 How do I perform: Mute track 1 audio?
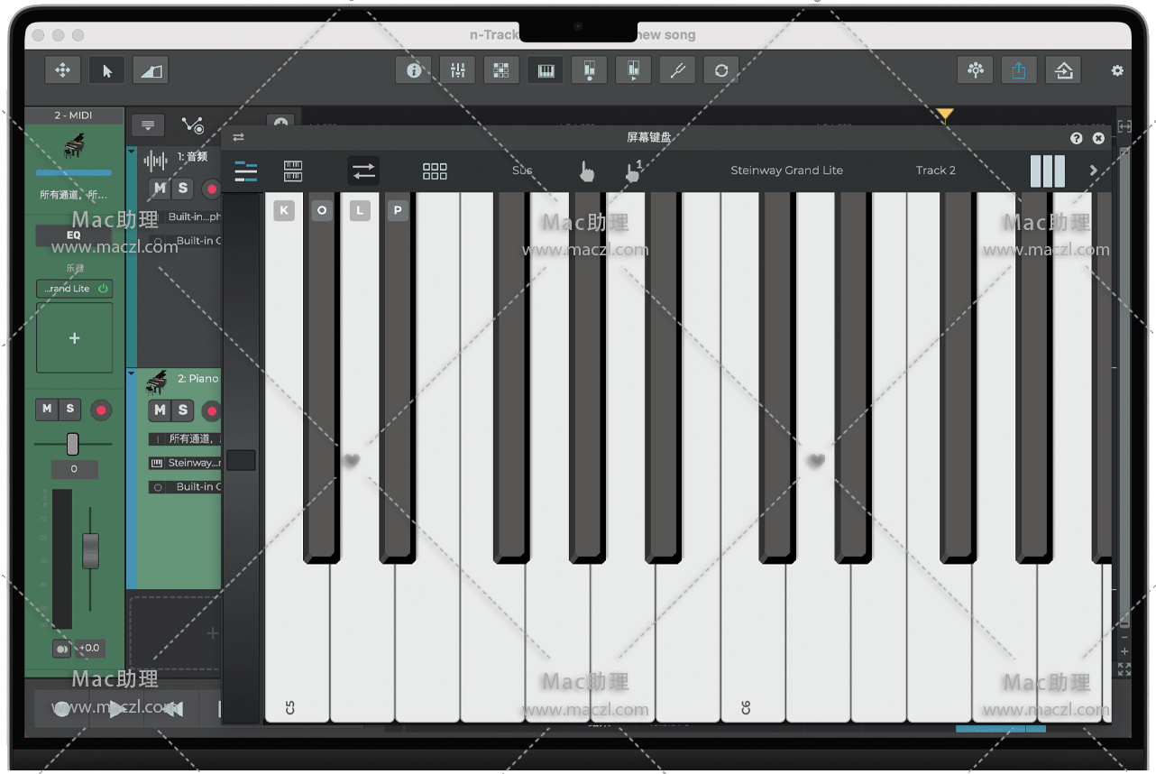[x=160, y=188]
